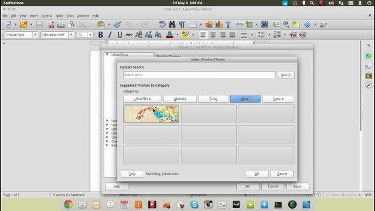Toggle formatting marks pilcrow icon
This screenshot has width=375, height=211.
[x=182, y=25]
